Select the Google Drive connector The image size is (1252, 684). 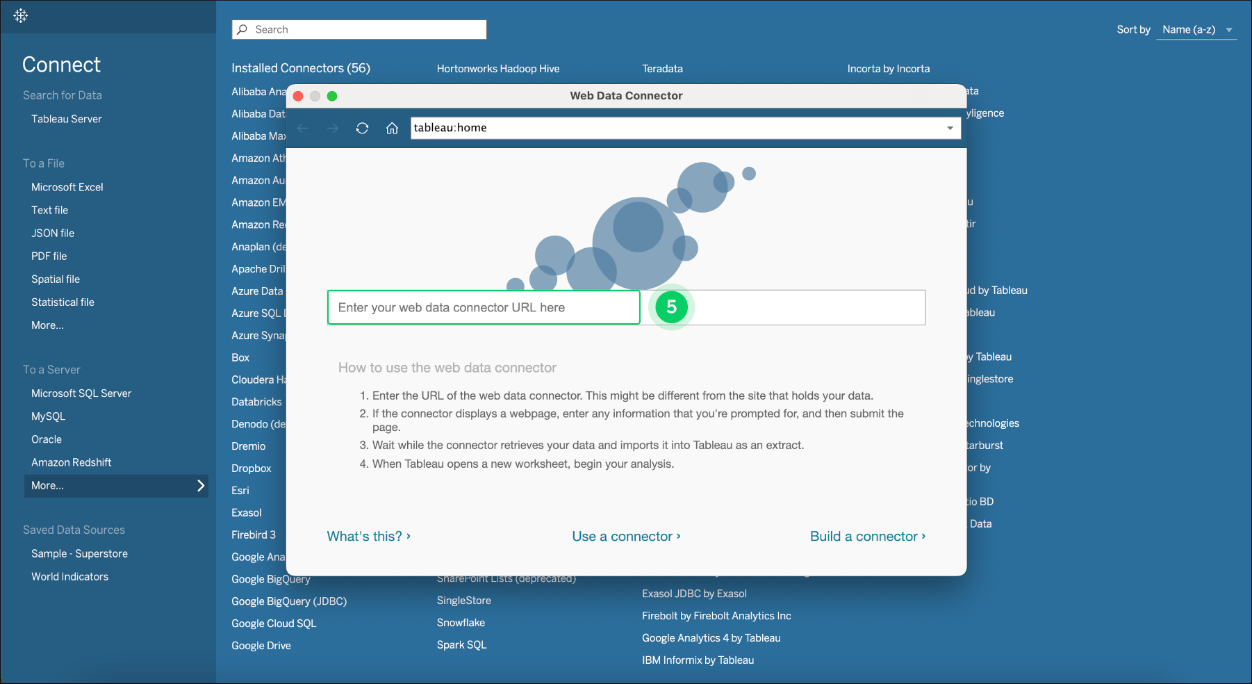click(x=261, y=646)
